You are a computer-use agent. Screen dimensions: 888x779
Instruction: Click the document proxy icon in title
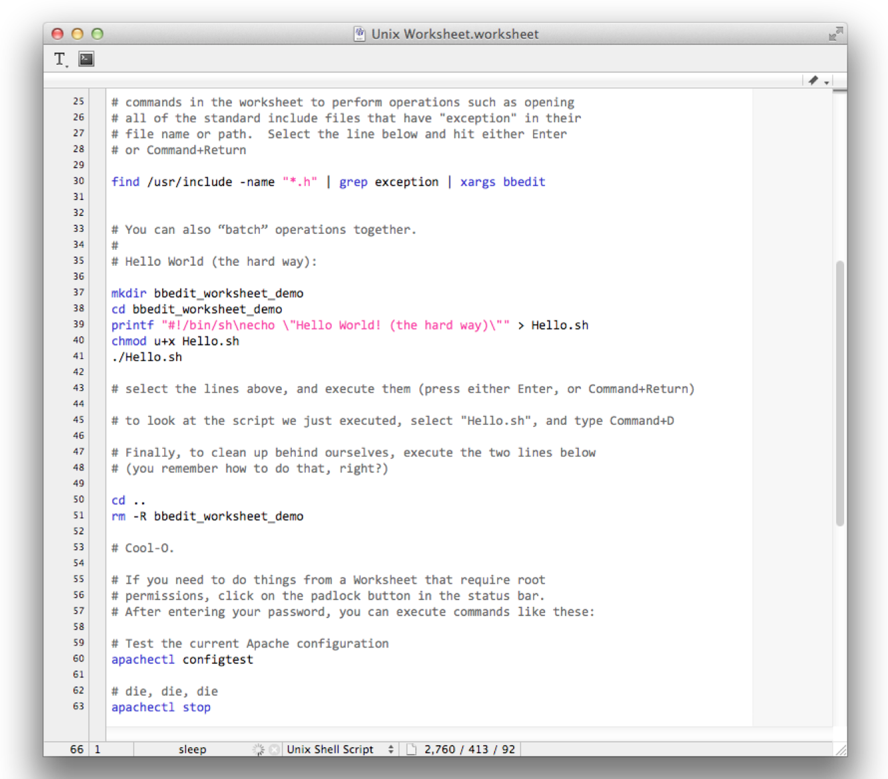click(x=360, y=34)
